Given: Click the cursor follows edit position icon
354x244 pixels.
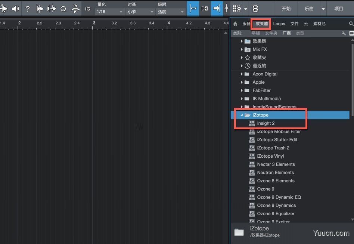Looking at the screenshot, I should coord(226,9).
